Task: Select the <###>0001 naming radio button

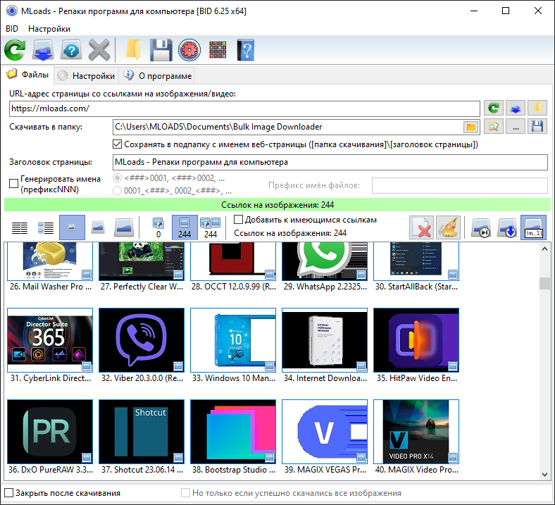Action: (x=117, y=177)
